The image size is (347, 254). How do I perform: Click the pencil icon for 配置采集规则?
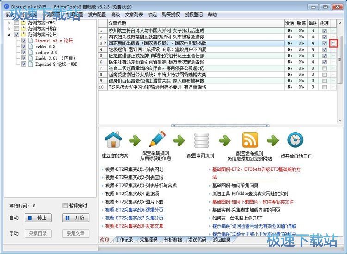[157, 139]
